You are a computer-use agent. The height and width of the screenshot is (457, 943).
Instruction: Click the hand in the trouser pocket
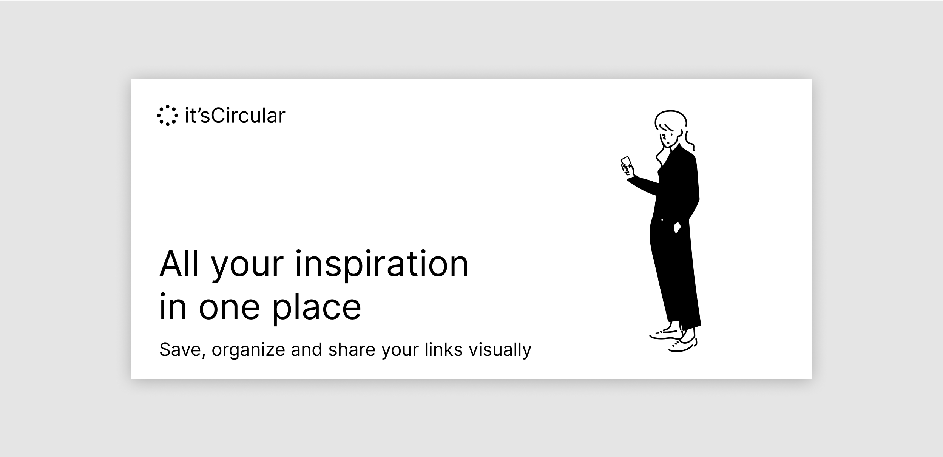[x=677, y=227]
